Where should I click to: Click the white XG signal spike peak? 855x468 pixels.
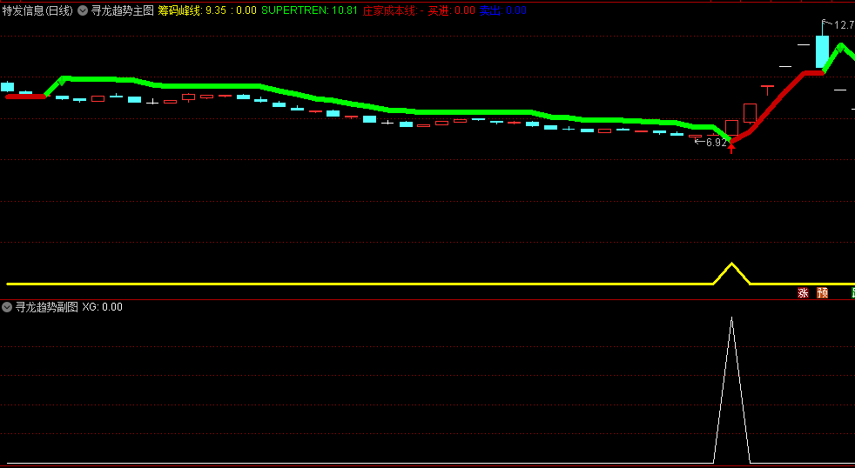click(731, 318)
